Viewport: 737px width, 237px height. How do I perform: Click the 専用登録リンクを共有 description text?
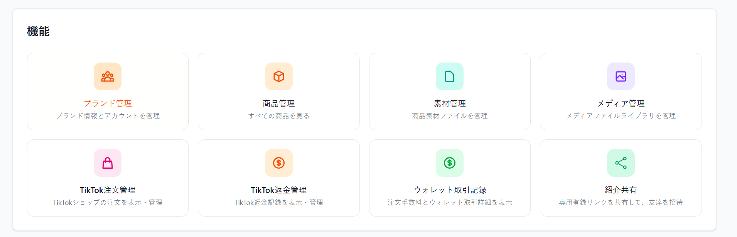621,202
